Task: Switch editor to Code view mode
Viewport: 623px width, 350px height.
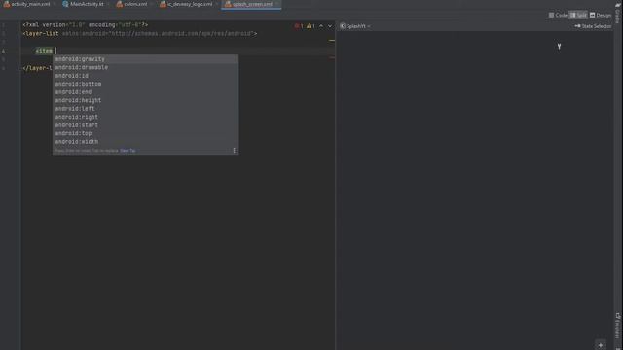Action: (x=558, y=16)
